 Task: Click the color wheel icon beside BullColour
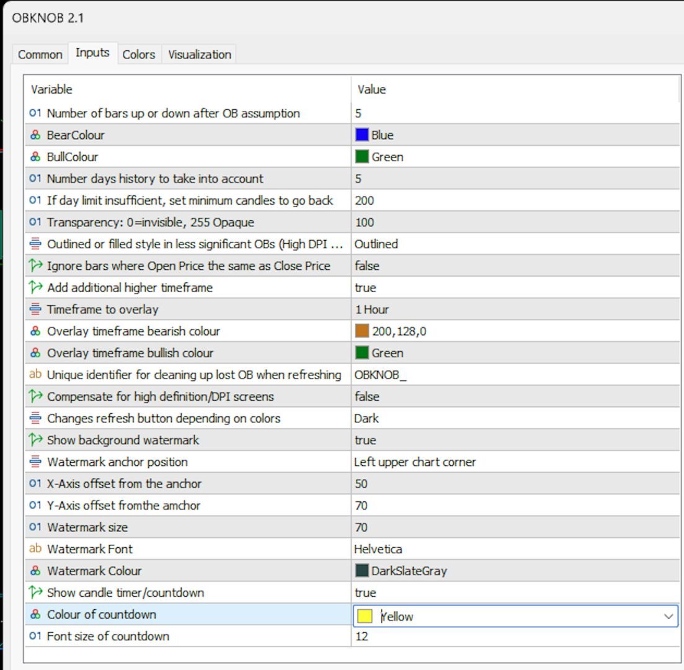(35, 157)
